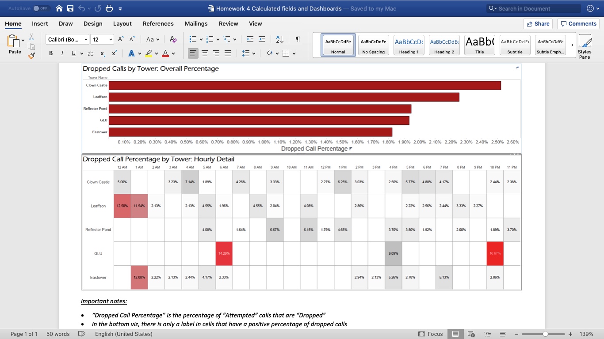Viewport: 604px width, 339px height.
Task: Click the Search in Document field
Action: point(533,8)
